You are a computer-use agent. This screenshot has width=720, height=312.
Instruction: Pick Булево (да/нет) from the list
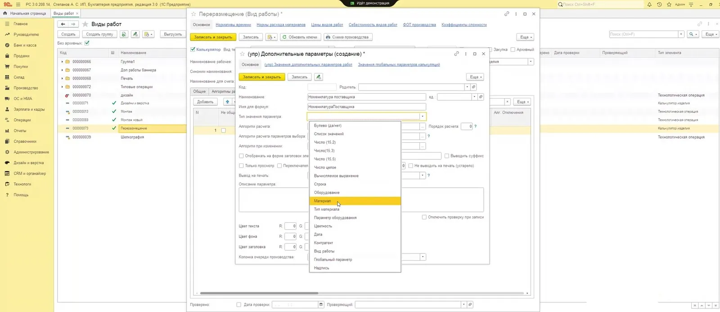tap(355, 126)
